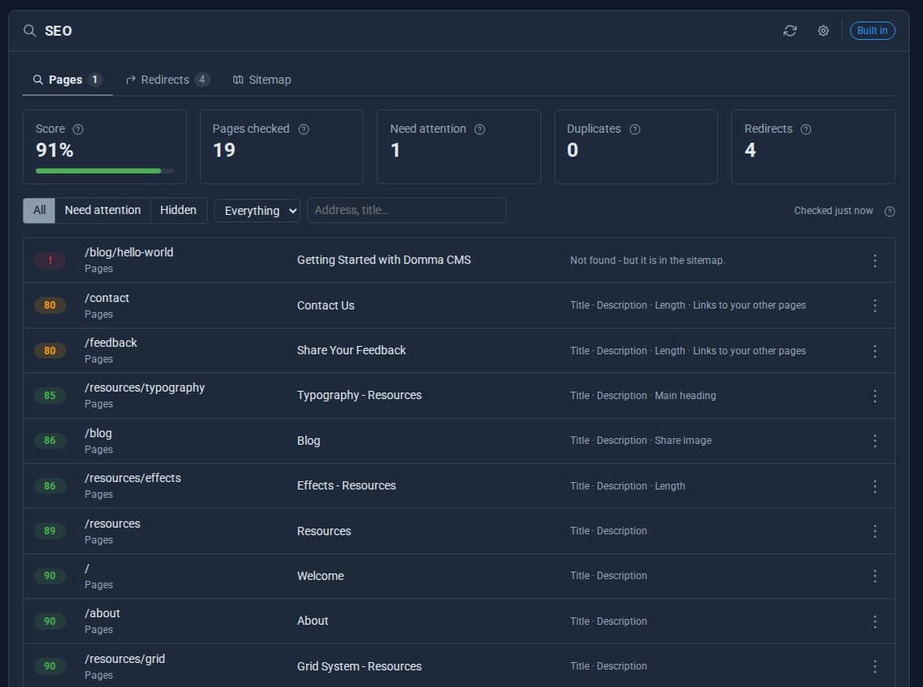Click the red alert badge on /blog/hello-world
Image resolution: width=923 pixels, height=687 pixels.
tap(50, 260)
